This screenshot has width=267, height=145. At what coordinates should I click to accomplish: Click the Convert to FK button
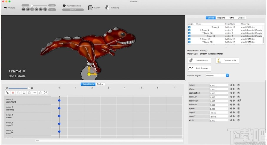coord(227,60)
